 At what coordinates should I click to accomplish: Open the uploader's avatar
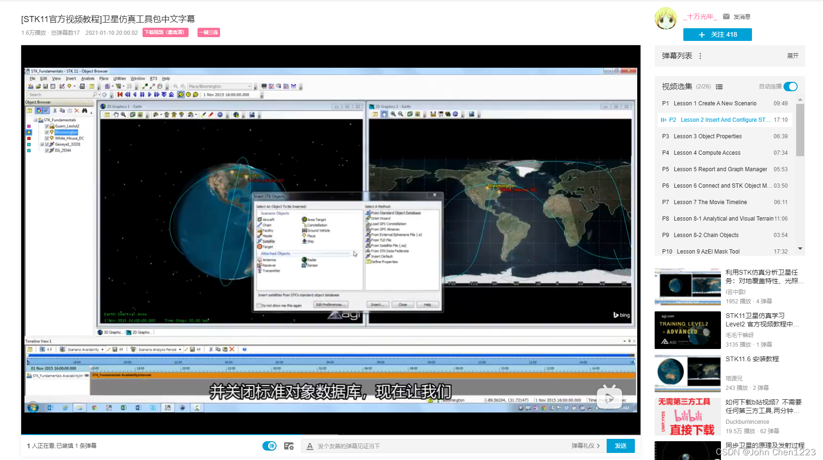click(666, 19)
